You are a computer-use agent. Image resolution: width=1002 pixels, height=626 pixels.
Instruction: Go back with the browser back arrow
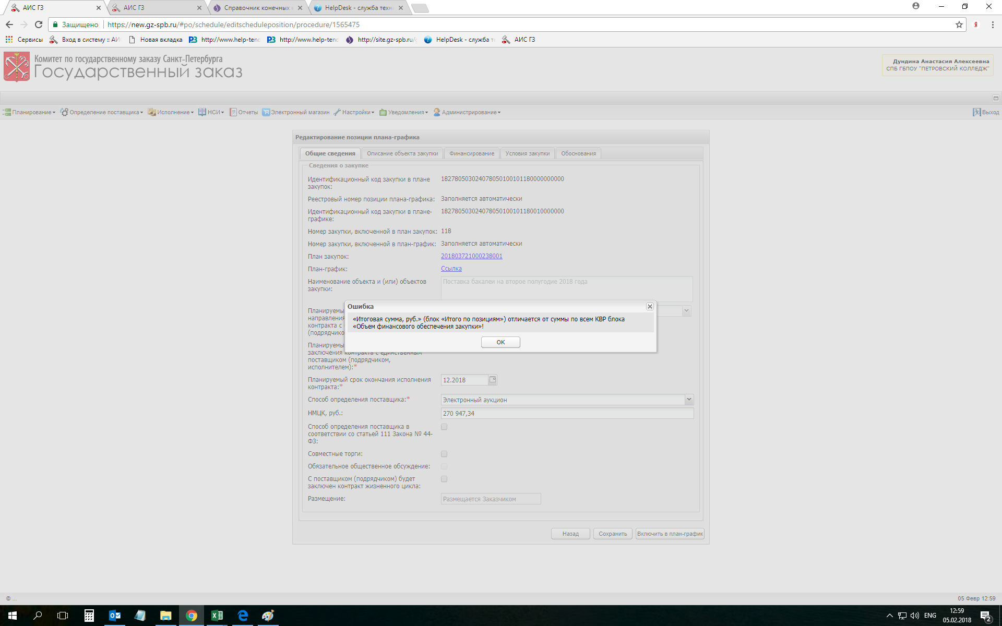[x=9, y=25]
